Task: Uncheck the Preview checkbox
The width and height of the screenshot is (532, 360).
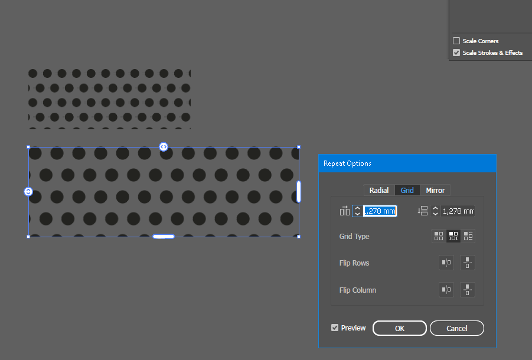Action: 335,328
